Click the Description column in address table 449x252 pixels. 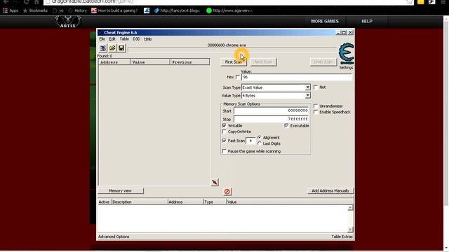click(x=140, y=202)
